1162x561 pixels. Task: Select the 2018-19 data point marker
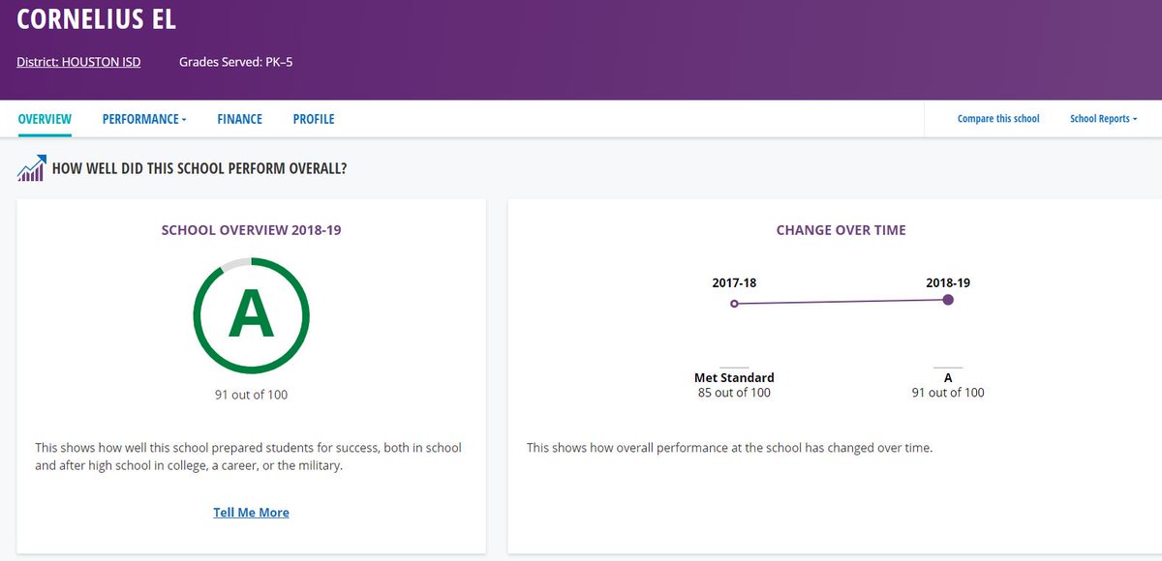click(x=948, y=300)
